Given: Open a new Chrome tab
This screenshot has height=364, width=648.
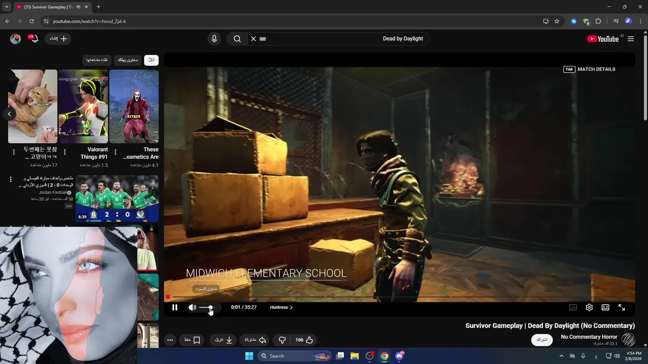Looking at the screenshot, I should [x=98, y=7].
